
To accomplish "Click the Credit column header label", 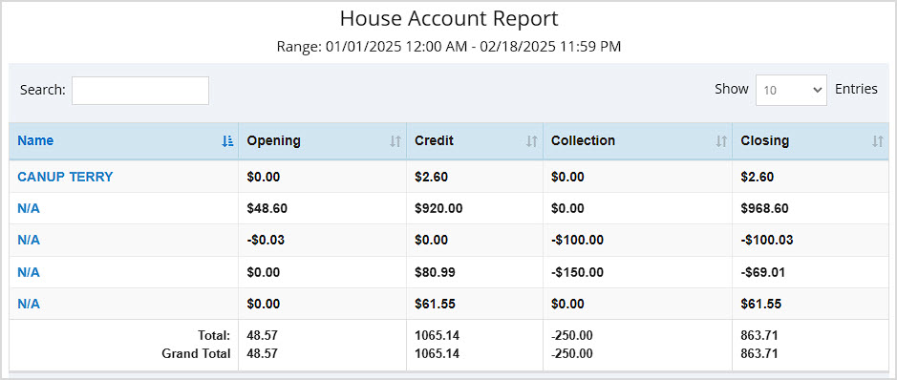I will point(435,140).
